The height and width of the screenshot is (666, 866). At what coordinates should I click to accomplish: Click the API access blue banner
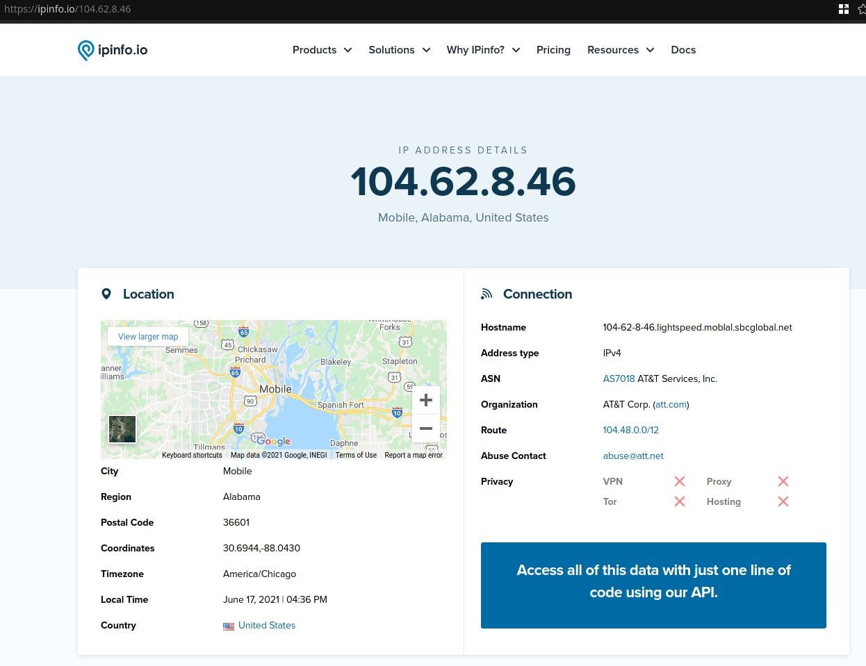click(x=653, y=585)
